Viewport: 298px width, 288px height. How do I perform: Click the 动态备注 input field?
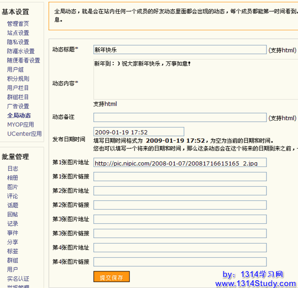pos(179,118)
